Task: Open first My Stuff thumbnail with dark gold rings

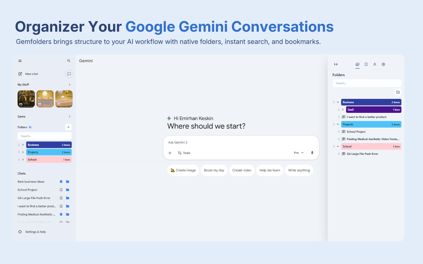Action: click(x=26, y=99)
